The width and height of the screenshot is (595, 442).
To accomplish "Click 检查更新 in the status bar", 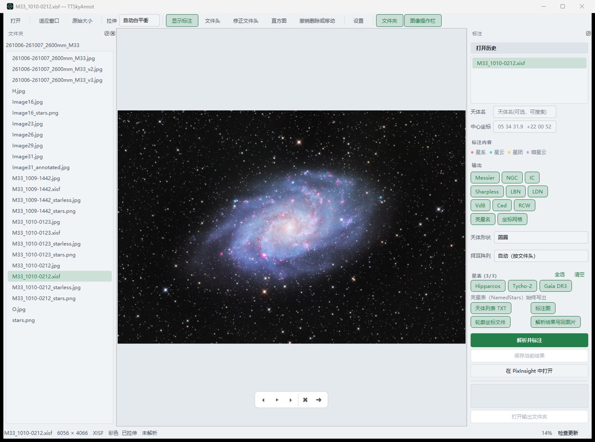I will (x=568, y=433).
